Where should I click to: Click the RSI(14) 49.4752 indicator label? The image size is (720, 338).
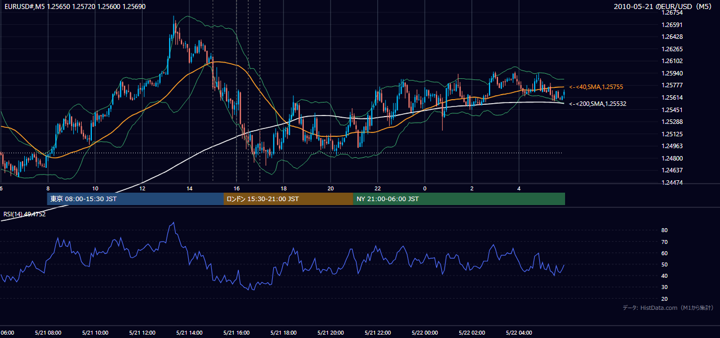click(x=25, y=214)
